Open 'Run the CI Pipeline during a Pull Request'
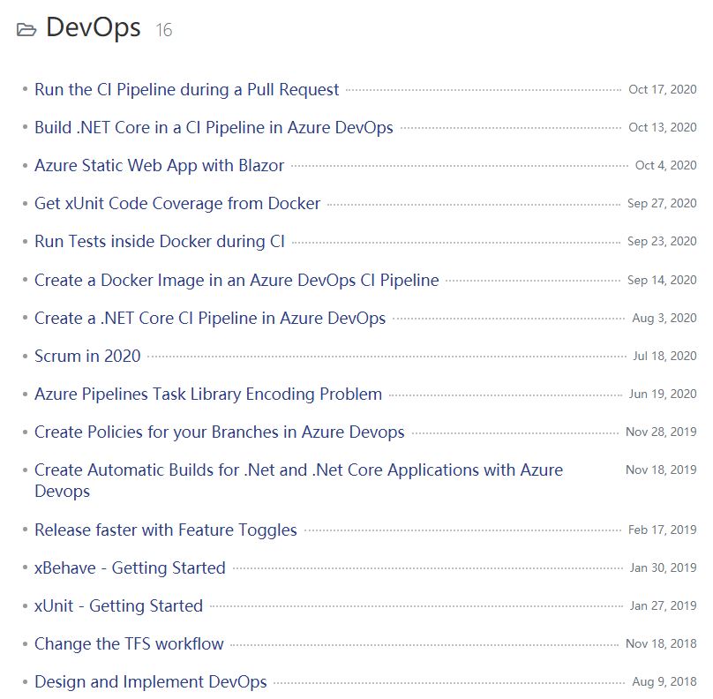This screenshot has height=699, width=713. [x=186, y=90]
